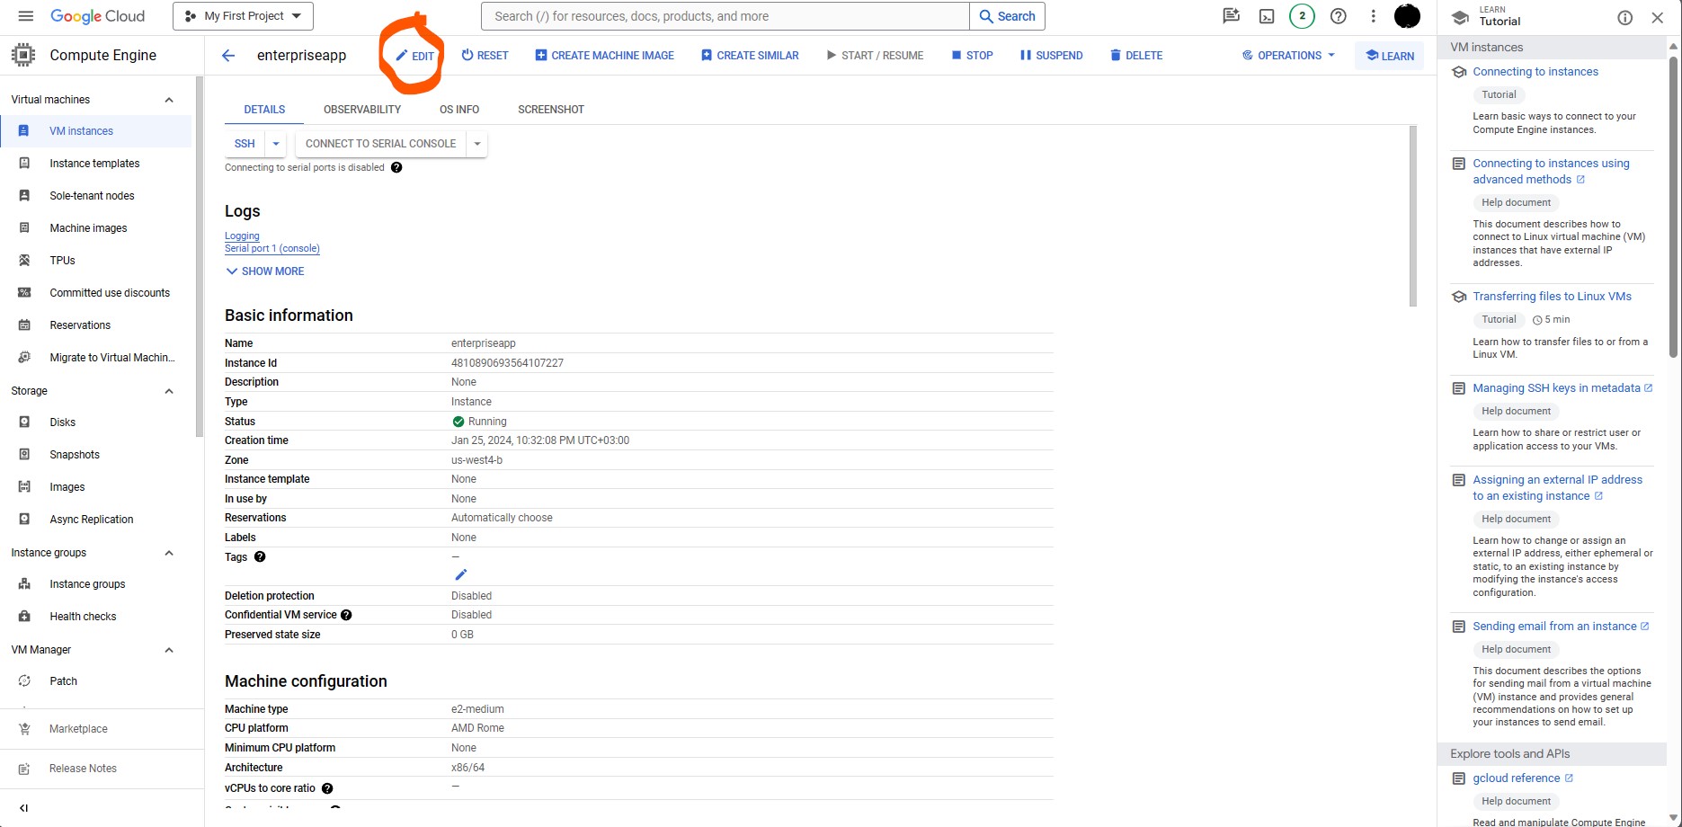Image resolution: width=1682 pixels, height=827 pixels.
Task: Click the Learn panel vertical scrollbar
Action: point(1674,207)
